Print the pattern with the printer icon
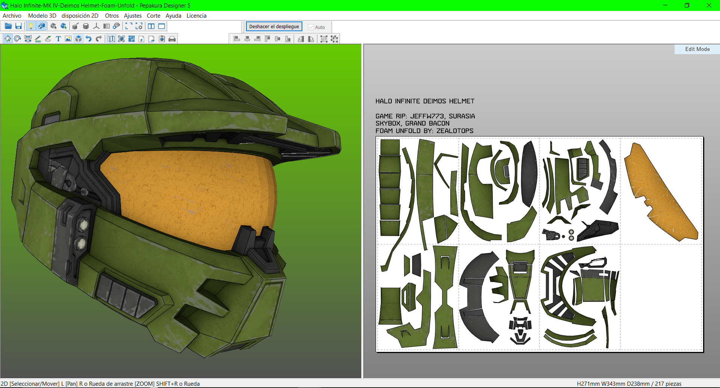720x388 pixels. [x=172, y=39]
